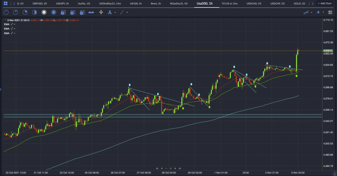Expand the left side panel arrow

pyautogui.click(x=1, y=89)
